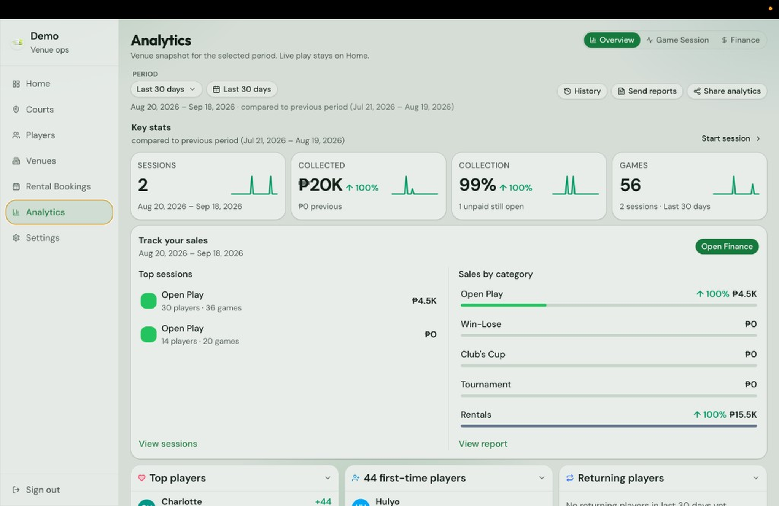Click the Rental Bookings calendar icon
Image resolution: width=779 pixels, height=506 pixels.
16,187
